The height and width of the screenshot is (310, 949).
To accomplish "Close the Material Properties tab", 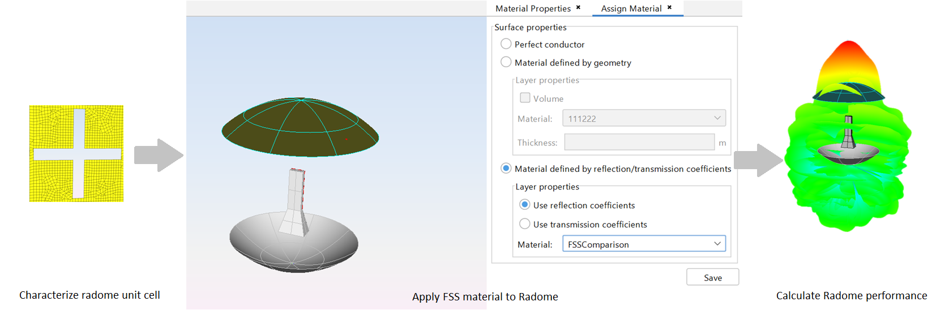I will [578, 7].
